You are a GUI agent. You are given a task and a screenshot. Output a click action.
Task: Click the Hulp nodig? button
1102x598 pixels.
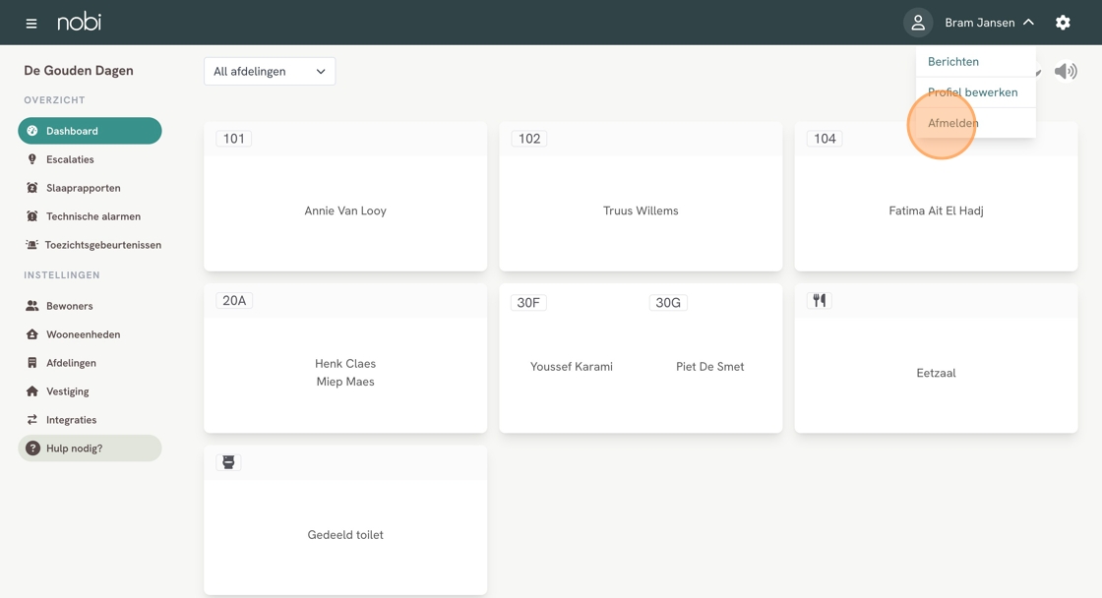90,448
